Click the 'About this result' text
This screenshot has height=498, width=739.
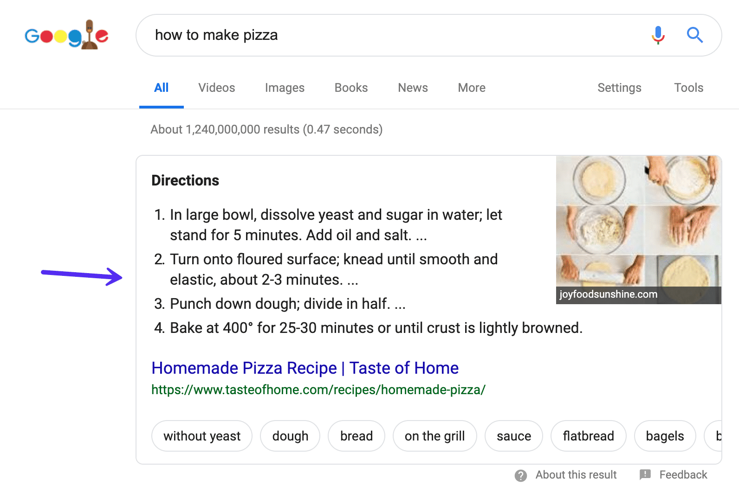[x=576, y=474]
